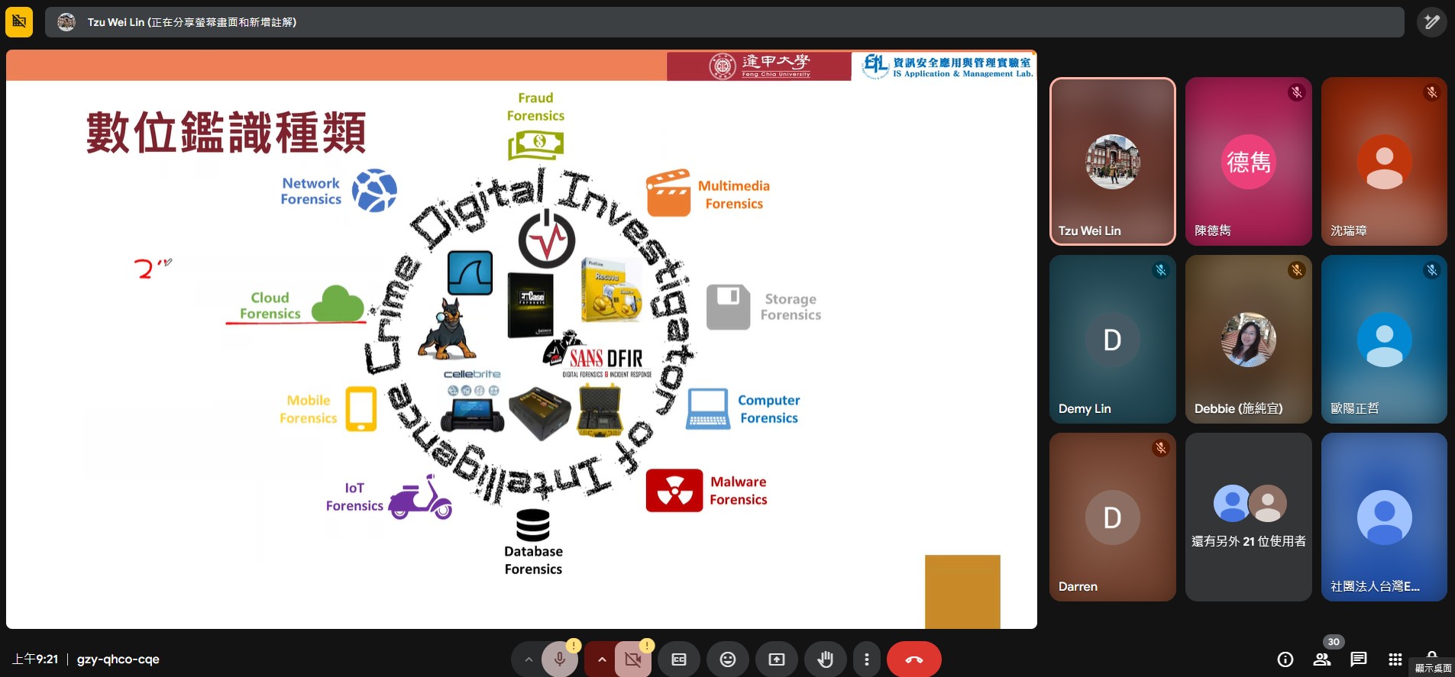This screenshot has width=1455, height=677.
Task: Click the Computer Forensics laptop icon
Action: tap(708, 409)
